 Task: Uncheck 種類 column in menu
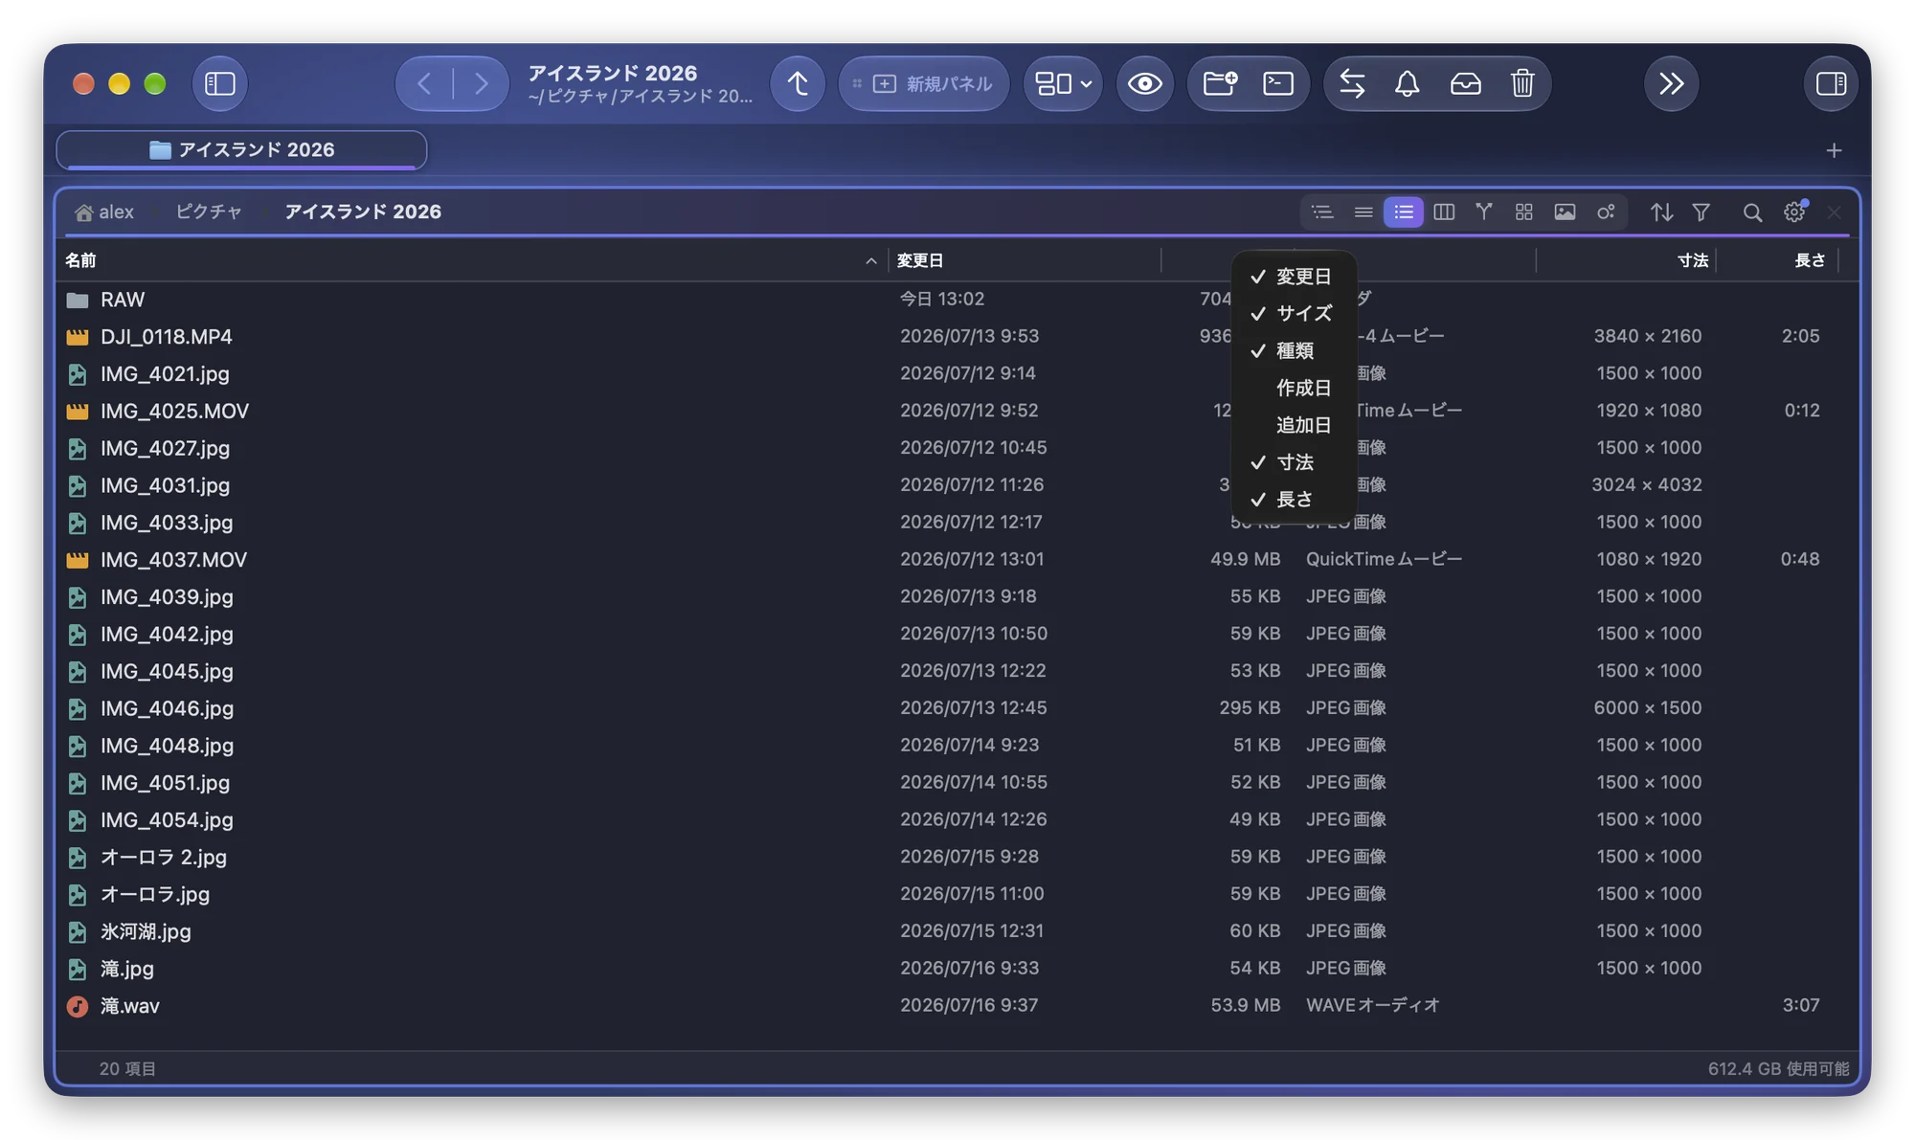1294,351
